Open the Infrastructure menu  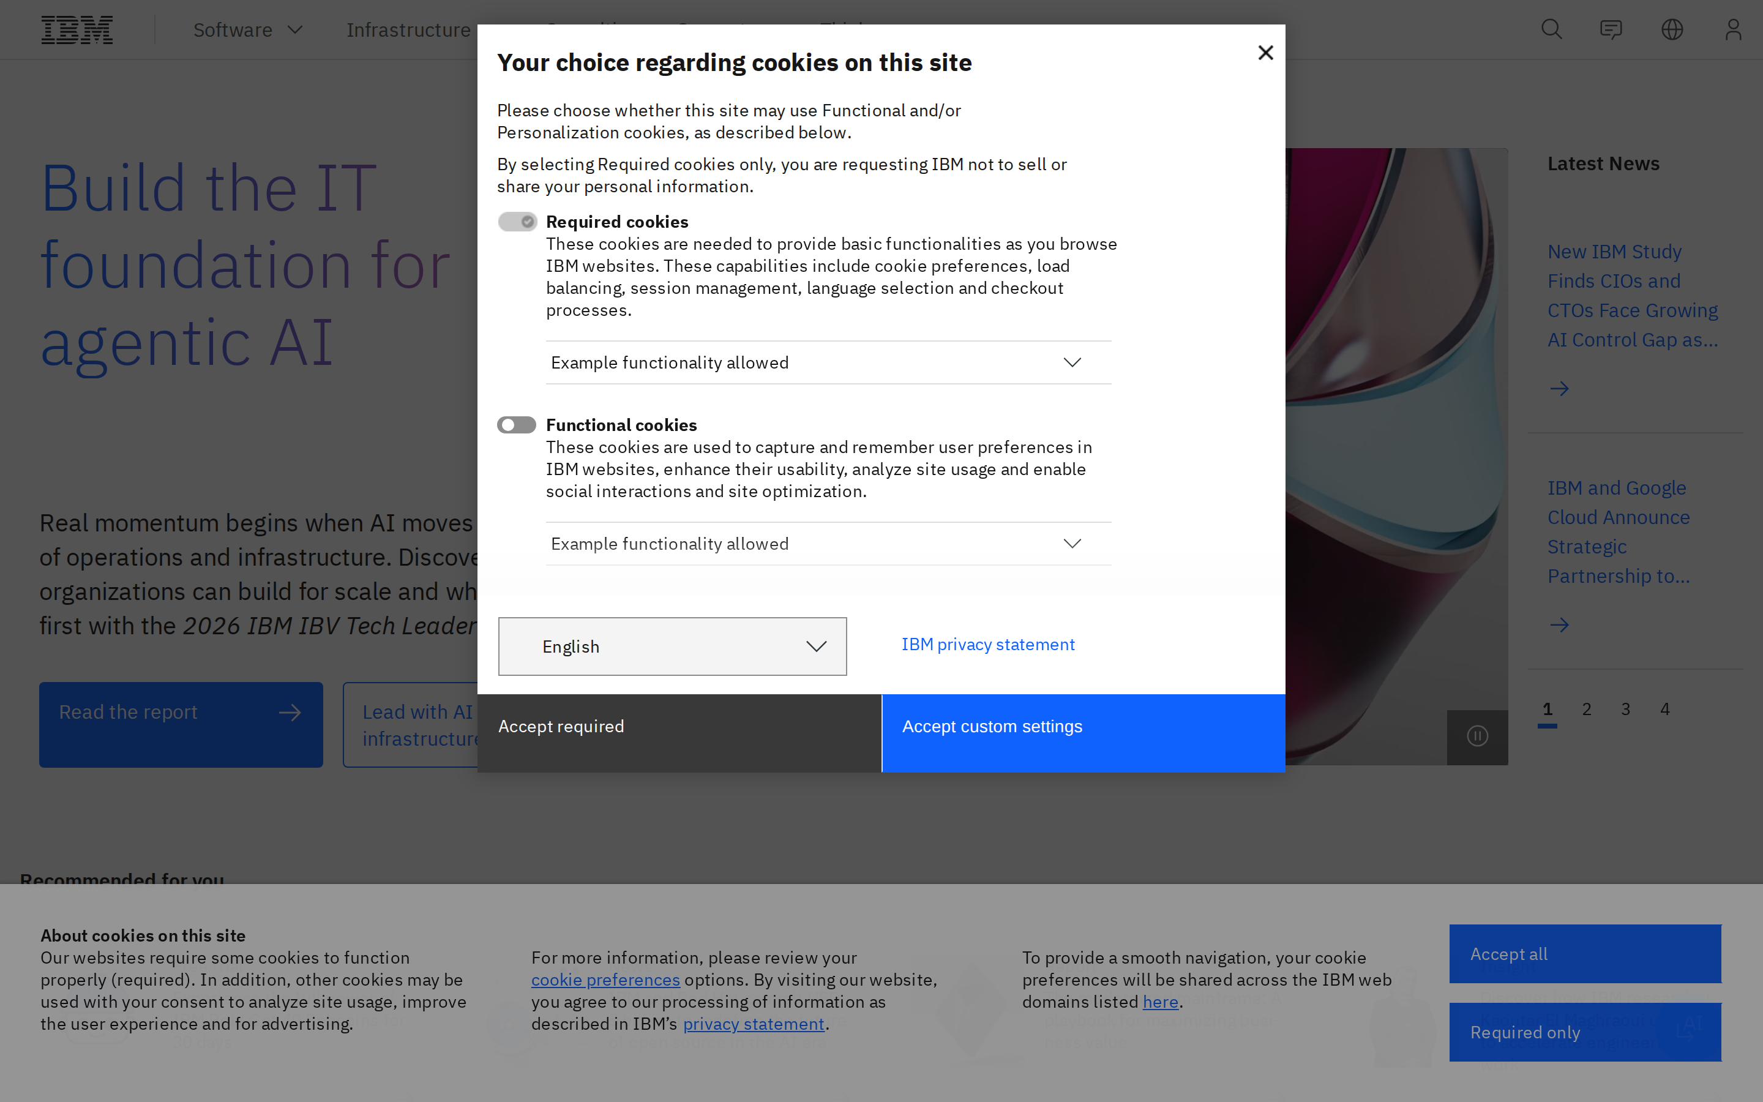pos(408,30)
